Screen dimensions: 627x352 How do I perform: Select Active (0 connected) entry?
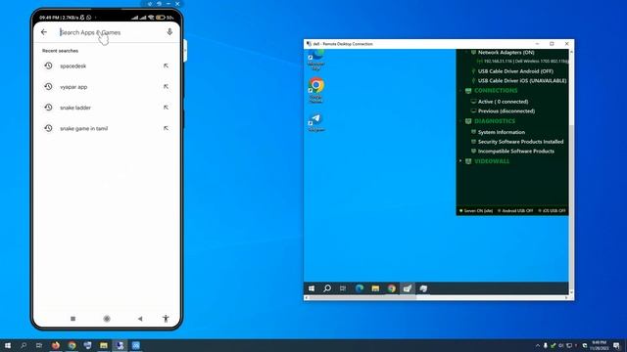click(x=503, y=102)
